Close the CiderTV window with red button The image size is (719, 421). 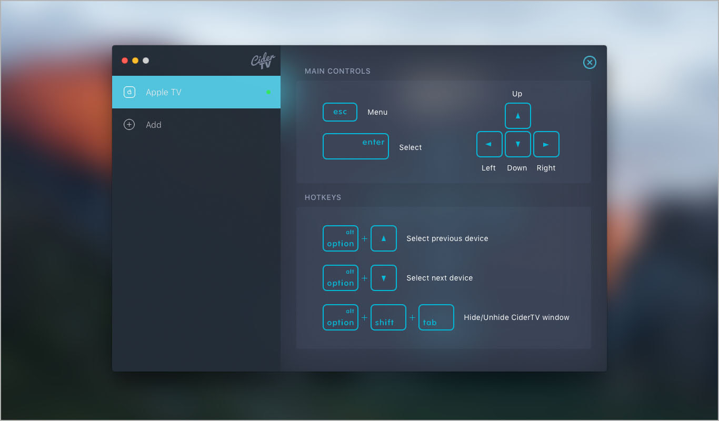[125, 61]
